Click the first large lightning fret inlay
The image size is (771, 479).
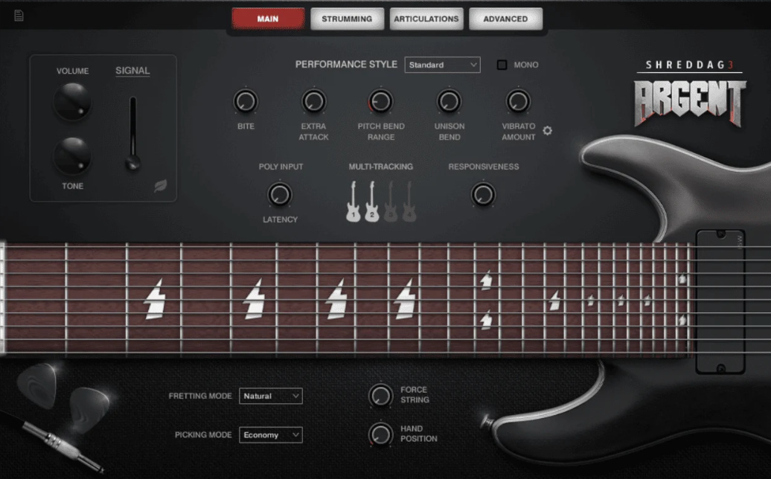154,299
